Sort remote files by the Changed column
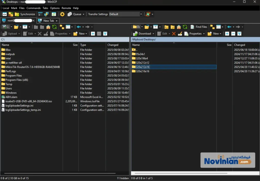 (239, 45)
